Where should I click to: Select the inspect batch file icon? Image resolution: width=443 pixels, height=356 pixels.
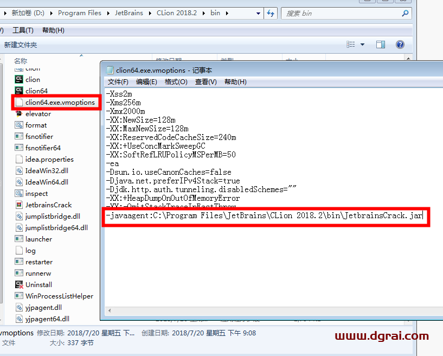point(19,193)
